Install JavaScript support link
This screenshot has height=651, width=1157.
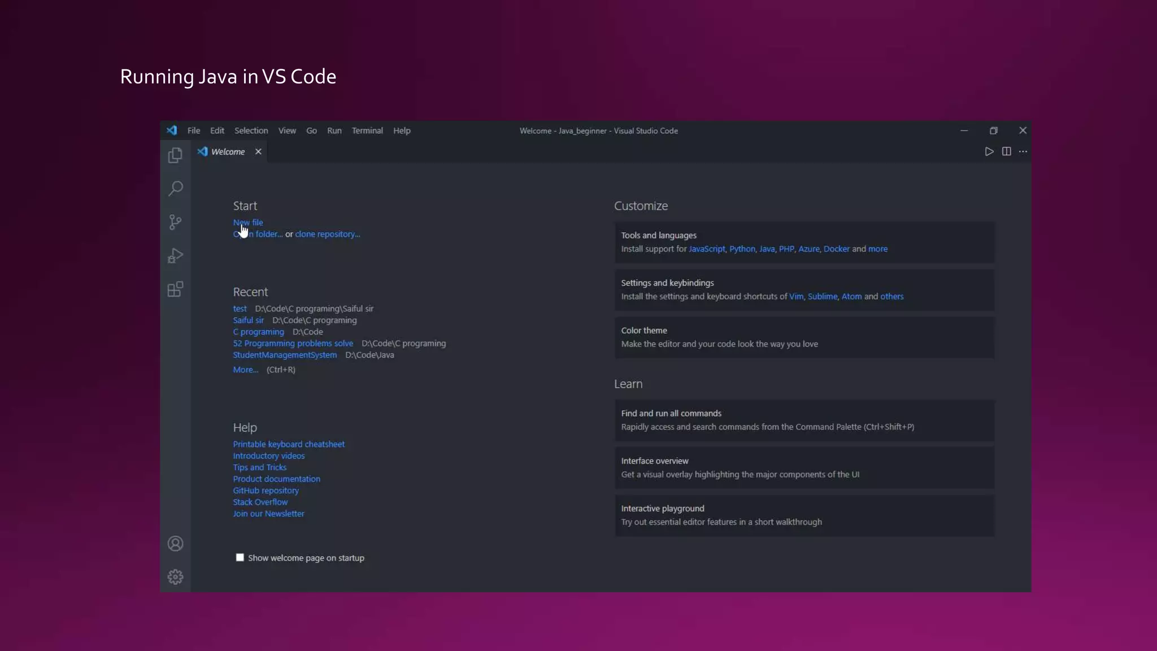(707, 249)
